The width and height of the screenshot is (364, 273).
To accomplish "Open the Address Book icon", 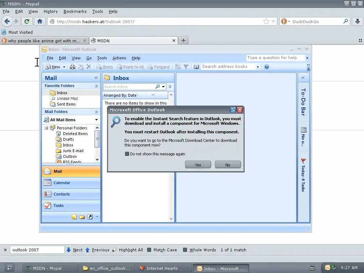I will click(196, 67).
